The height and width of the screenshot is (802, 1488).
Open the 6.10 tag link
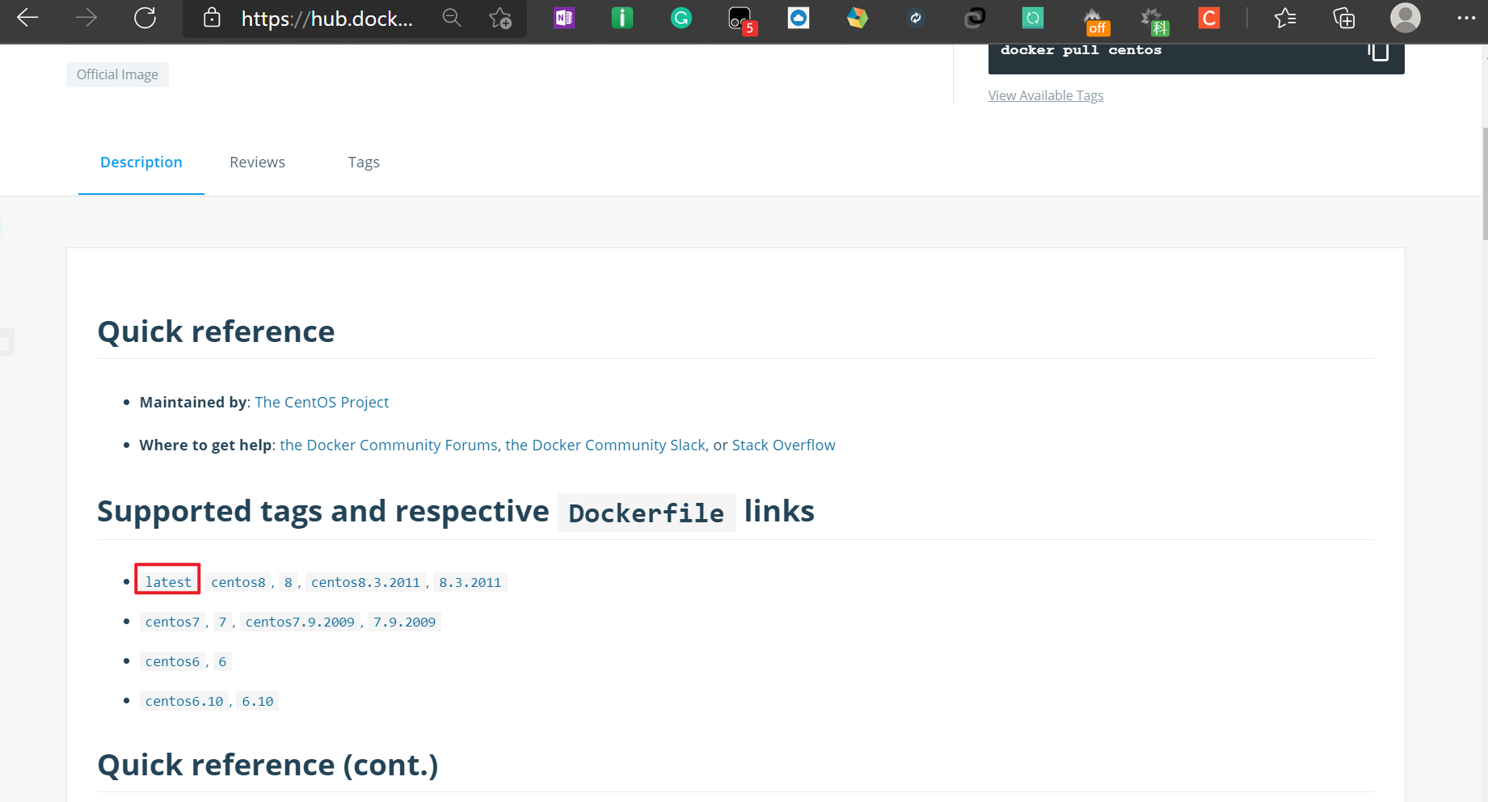tap(258, 701)
